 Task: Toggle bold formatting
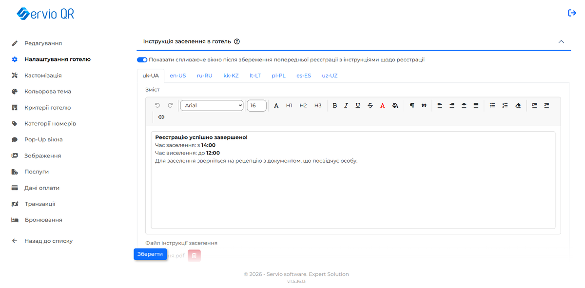click(x=334, y=105)
